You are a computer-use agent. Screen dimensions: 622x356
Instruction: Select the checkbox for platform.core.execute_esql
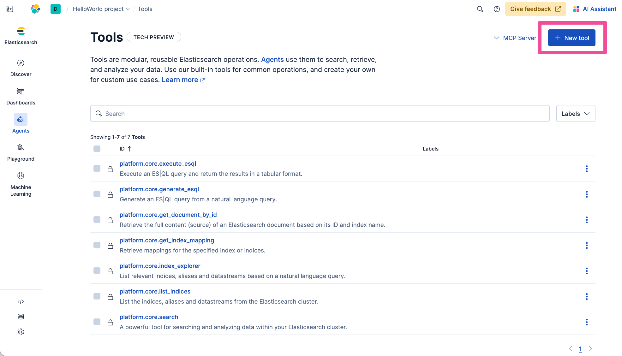click(x=97, y=169)
